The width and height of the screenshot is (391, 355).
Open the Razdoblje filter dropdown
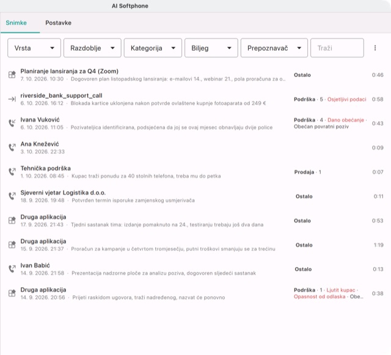92,48
